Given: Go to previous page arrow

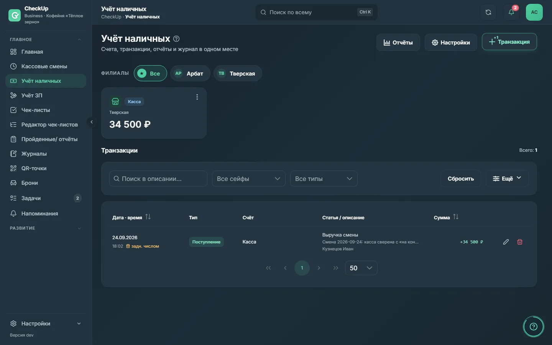Looking at the screenshot, I should [x=285, y=268].
